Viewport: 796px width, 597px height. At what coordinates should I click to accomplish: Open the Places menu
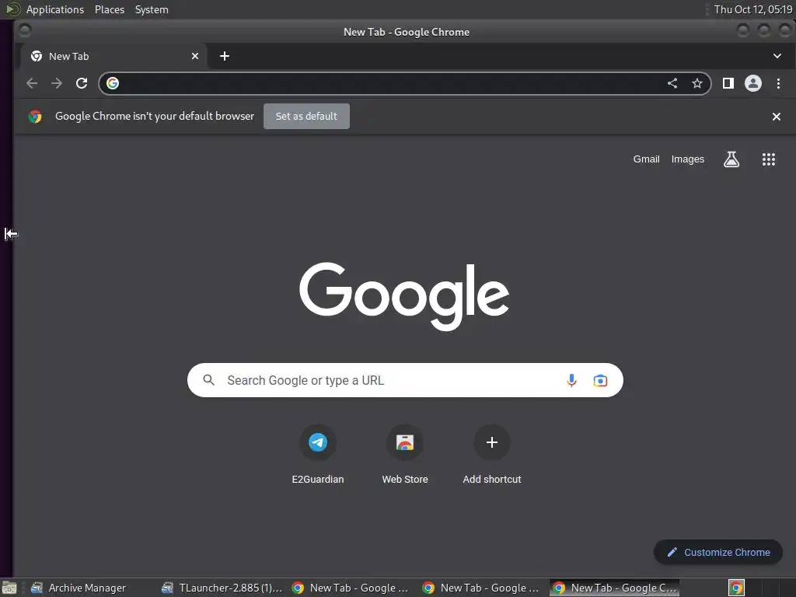point(109,9)
